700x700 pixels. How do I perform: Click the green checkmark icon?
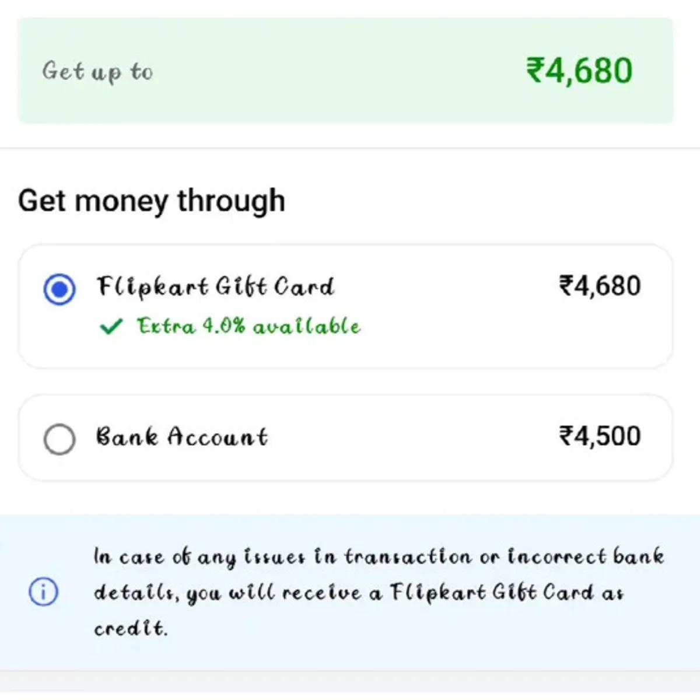tap(111, 326)
